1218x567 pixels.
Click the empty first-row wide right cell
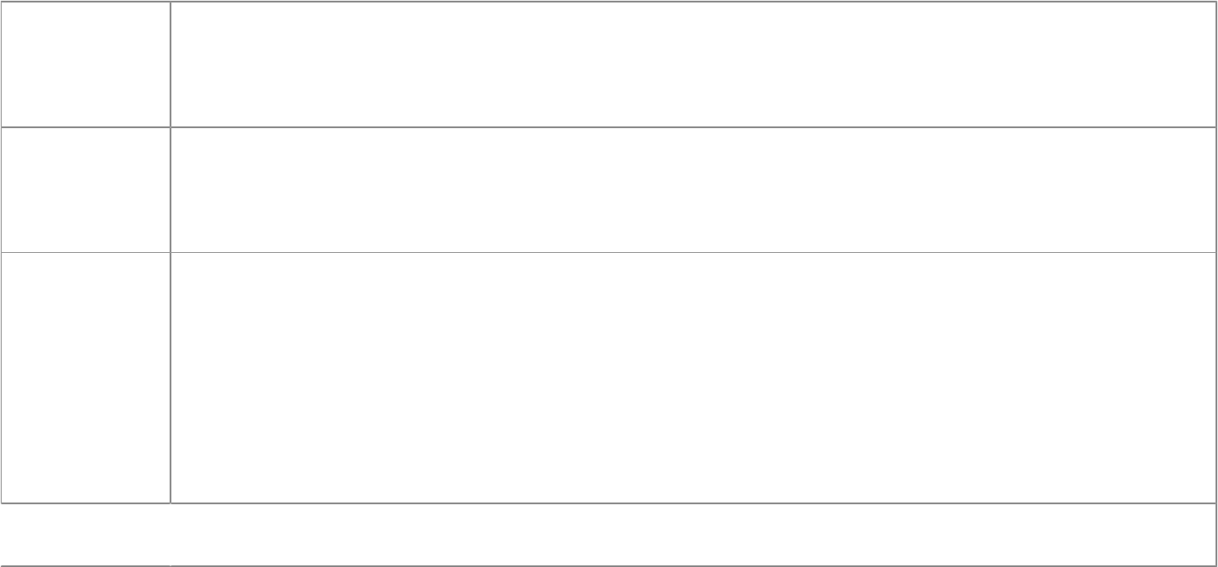(693, 64)
